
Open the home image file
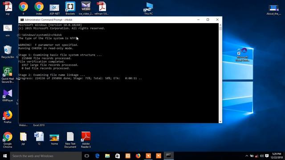[54, 139]
